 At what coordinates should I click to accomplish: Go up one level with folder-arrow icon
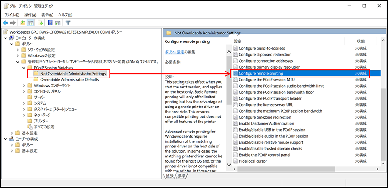tap(23, 23)
